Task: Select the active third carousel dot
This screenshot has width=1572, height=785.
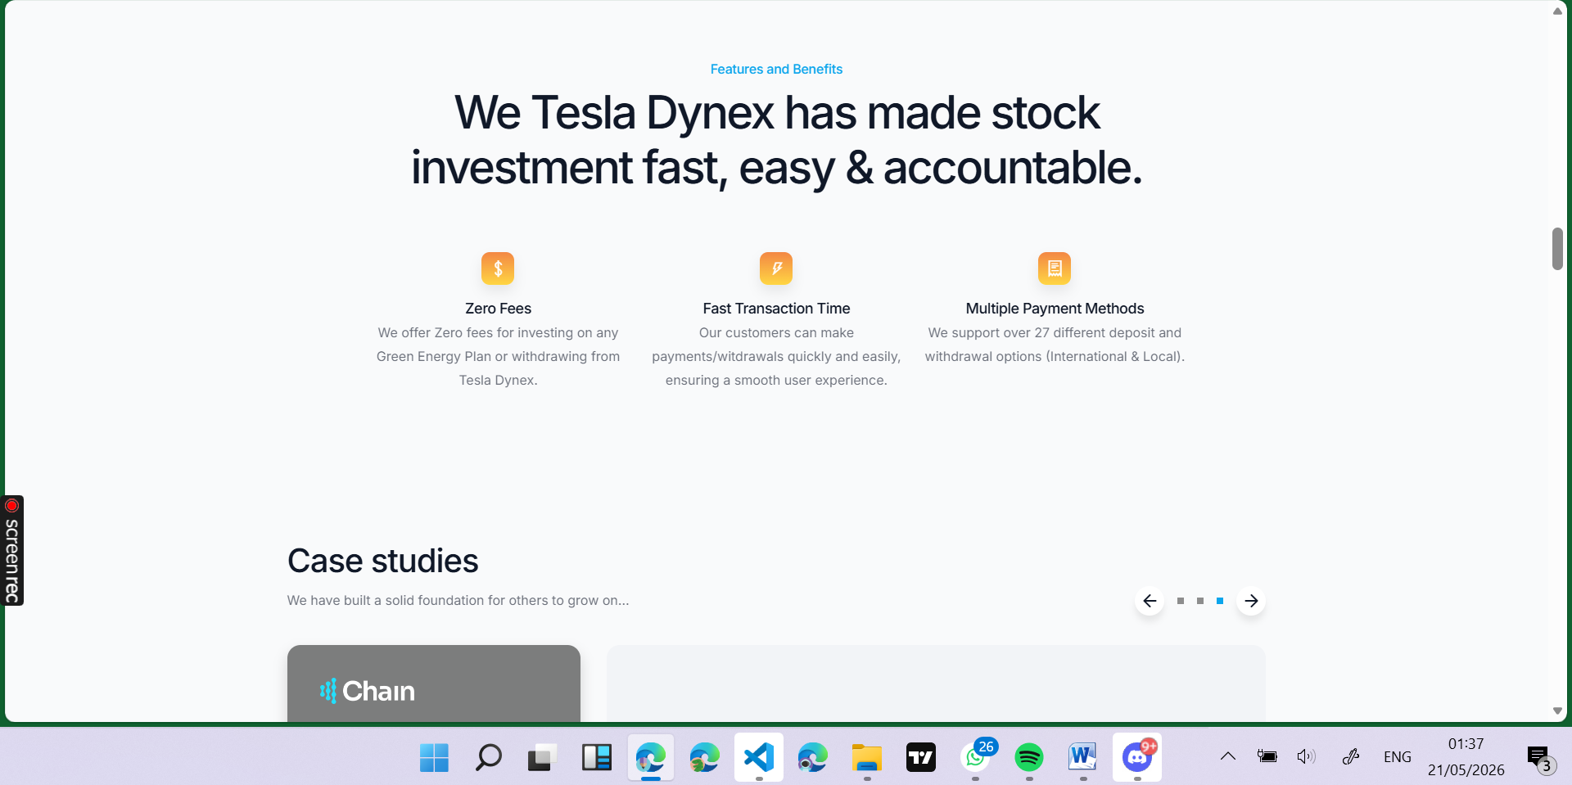Action: click(1220, 601)
